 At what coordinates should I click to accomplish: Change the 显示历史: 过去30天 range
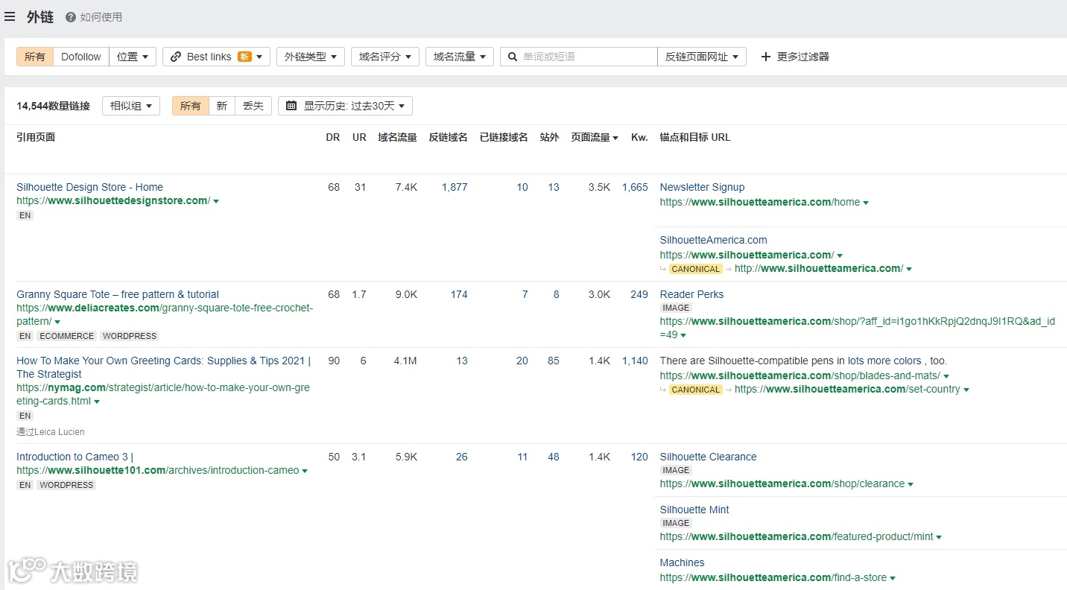346,106
